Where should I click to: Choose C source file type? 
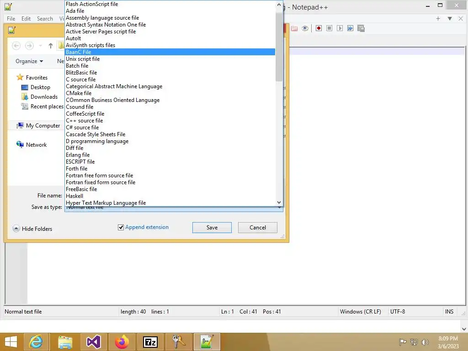coord(170,80)
